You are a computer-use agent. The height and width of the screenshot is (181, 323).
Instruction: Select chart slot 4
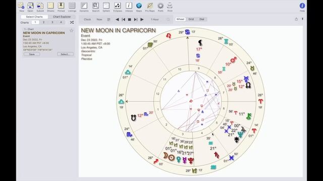click(61, 22)
